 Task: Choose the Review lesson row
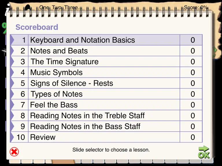pyautogui.click(x=106, y=137)
